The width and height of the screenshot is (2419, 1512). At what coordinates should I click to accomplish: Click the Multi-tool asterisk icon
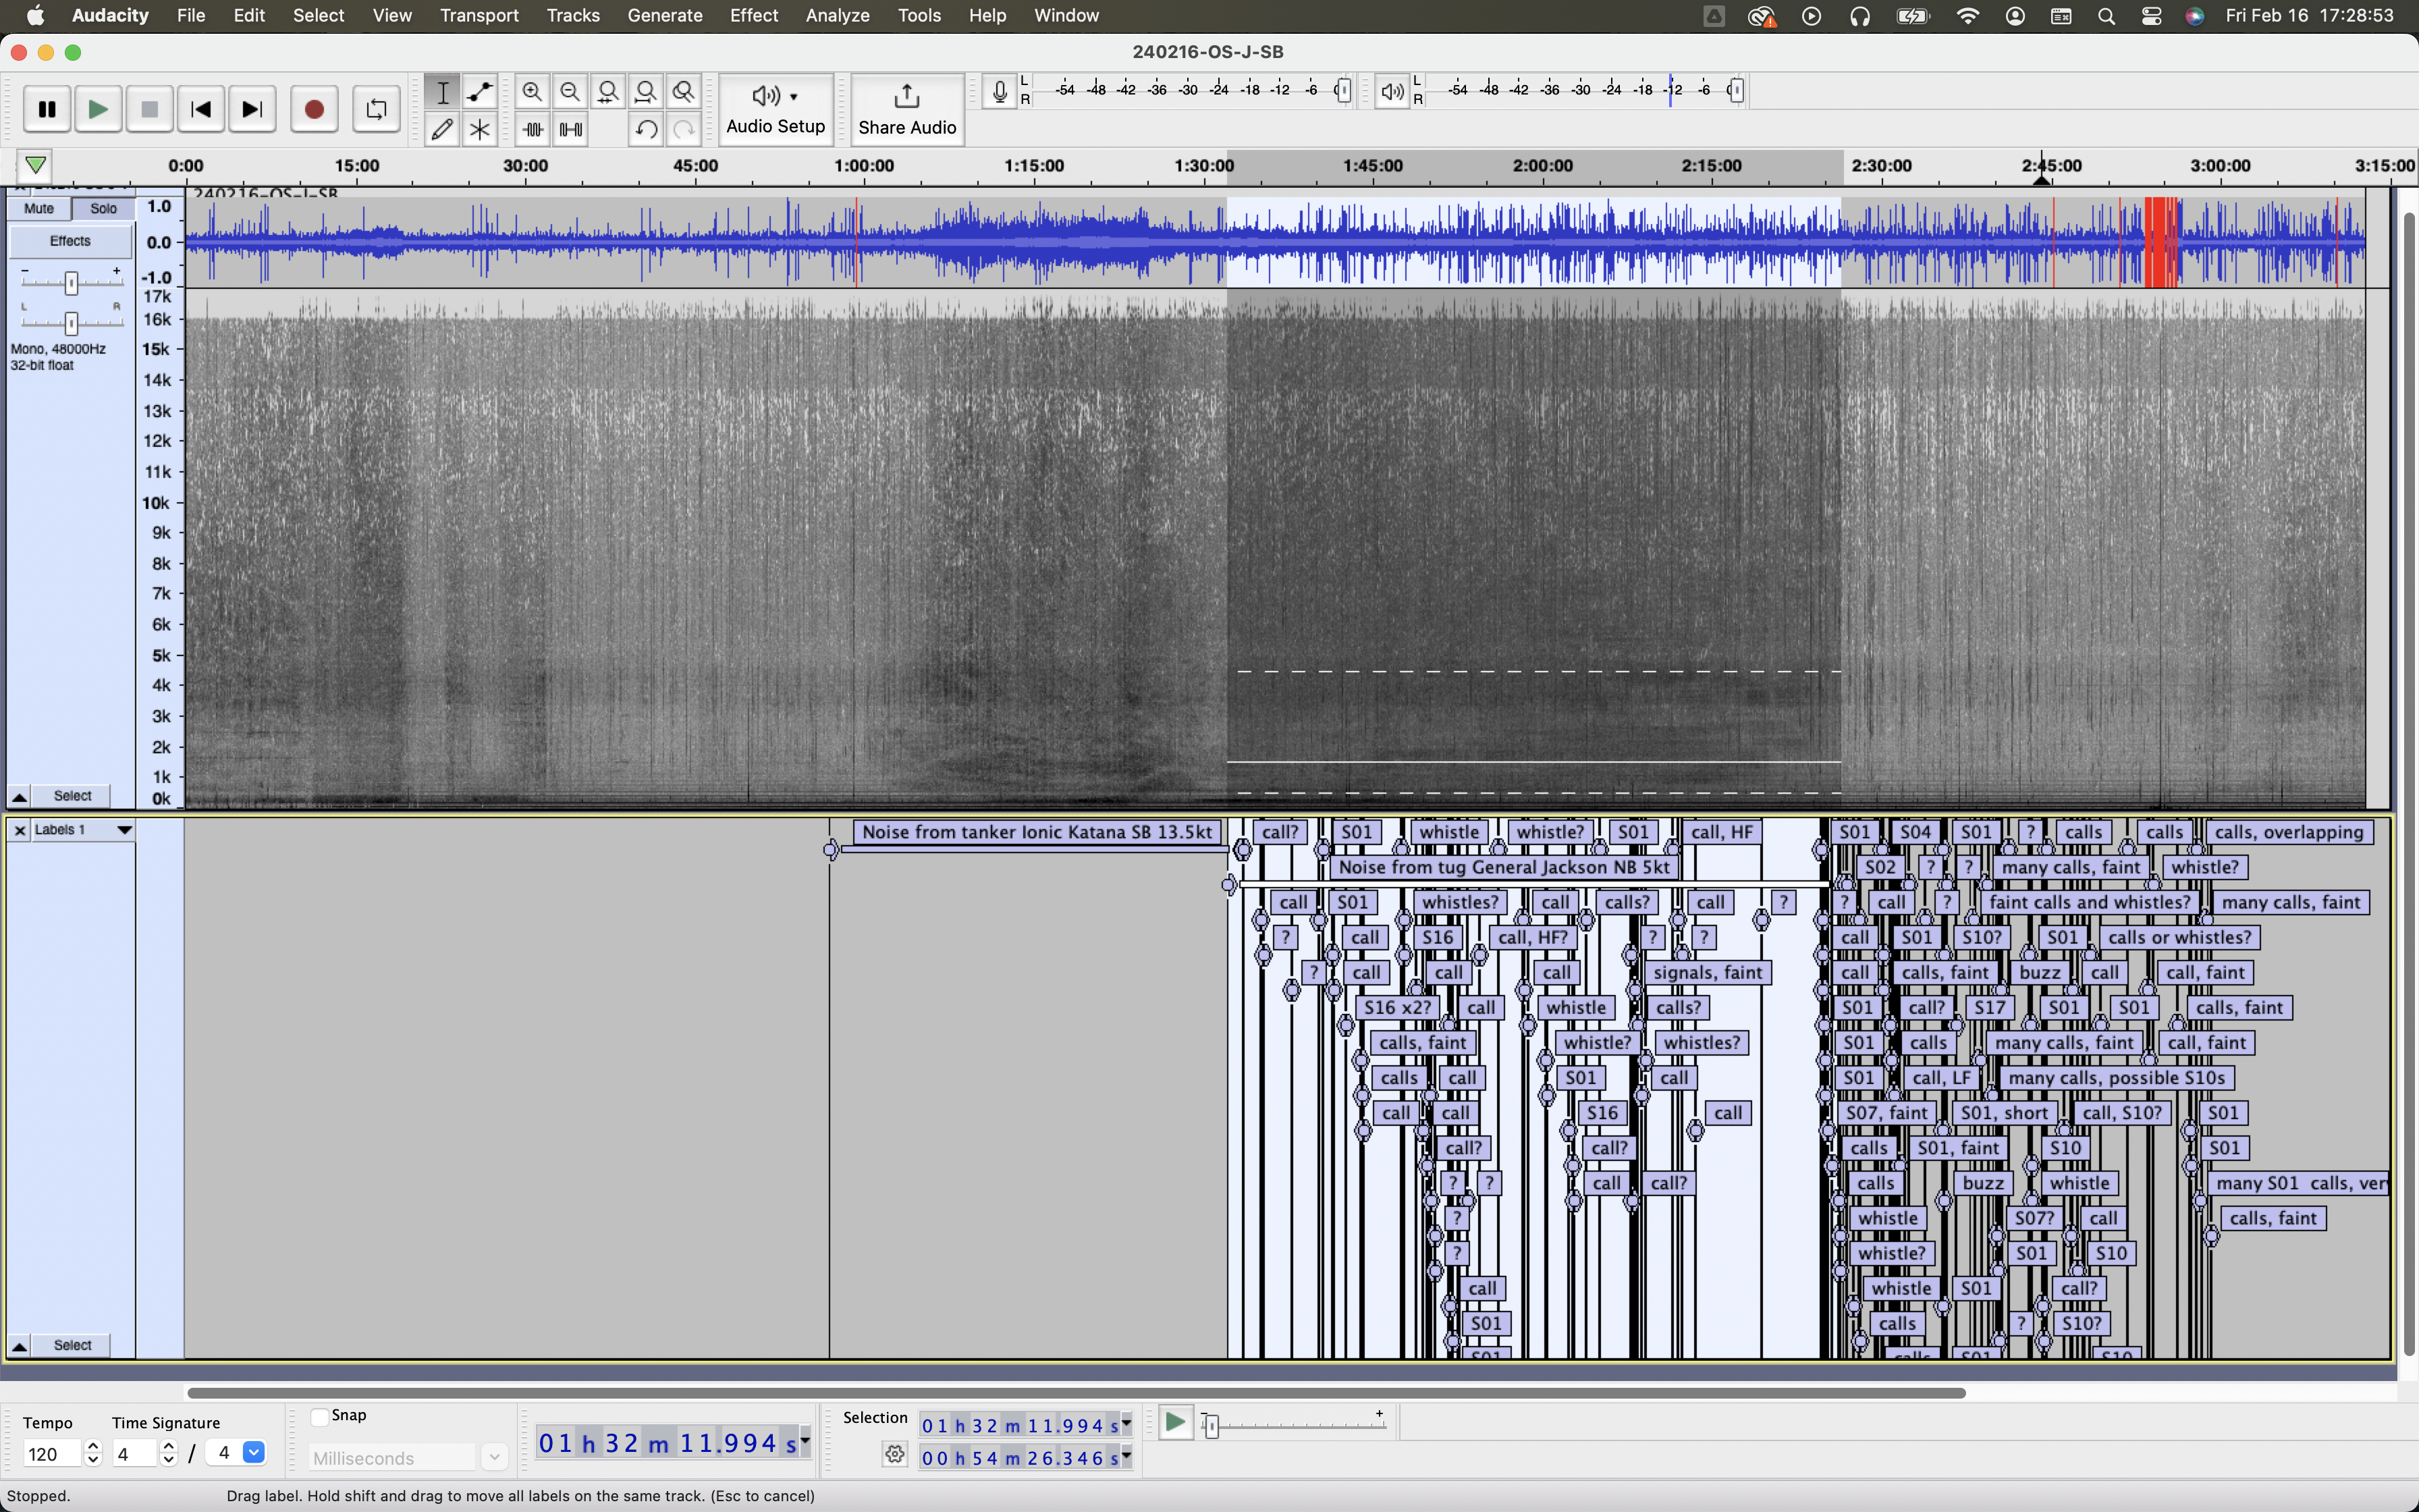[481, 129]
